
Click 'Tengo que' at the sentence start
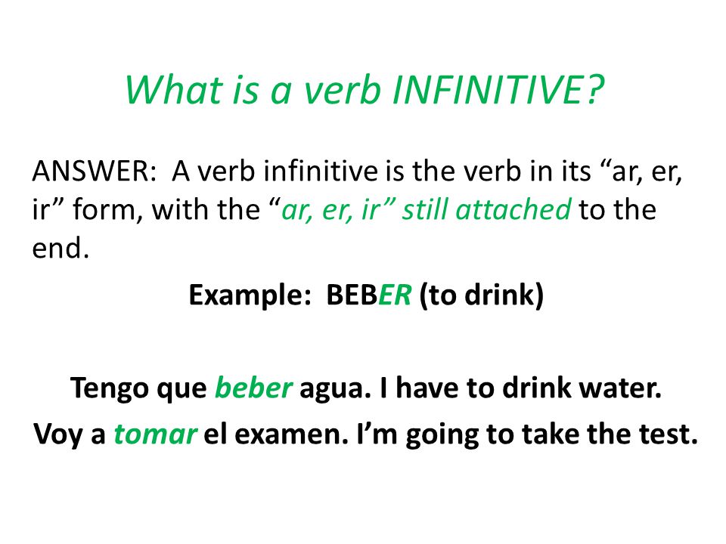tap(138, 388)
